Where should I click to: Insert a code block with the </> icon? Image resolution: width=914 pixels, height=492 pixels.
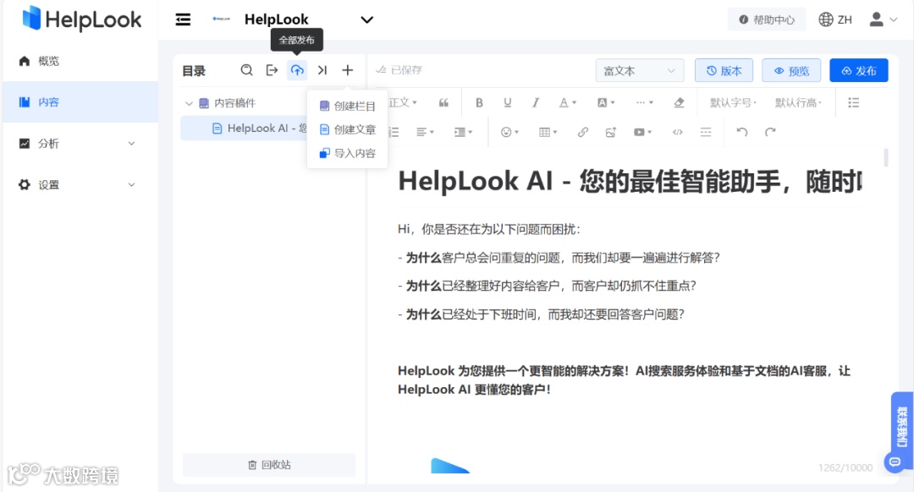click(x=677, y=132)
